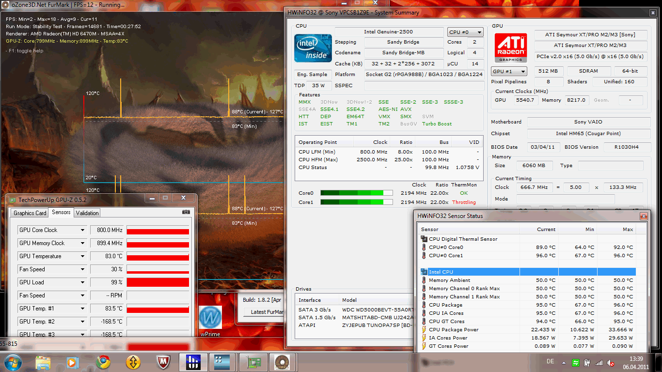Click the network signal tray icon

pyautogui.click(x=599, y=362)
